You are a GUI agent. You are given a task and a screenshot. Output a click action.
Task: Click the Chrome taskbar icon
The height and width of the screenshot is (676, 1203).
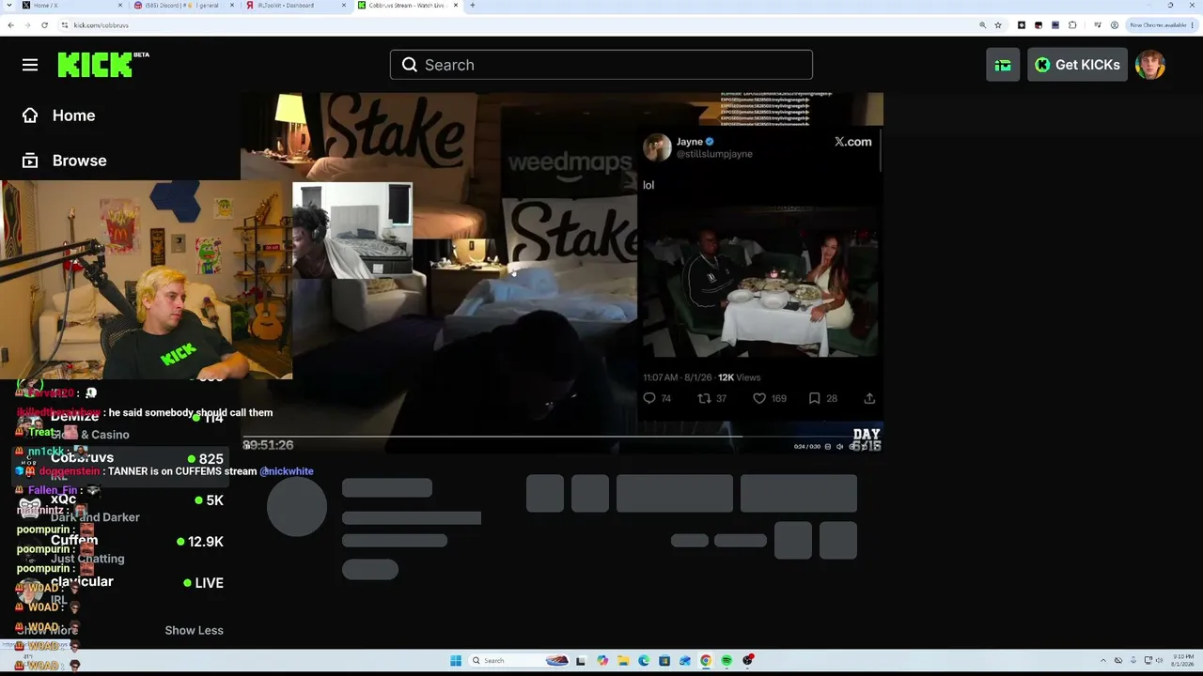point(706,661)
